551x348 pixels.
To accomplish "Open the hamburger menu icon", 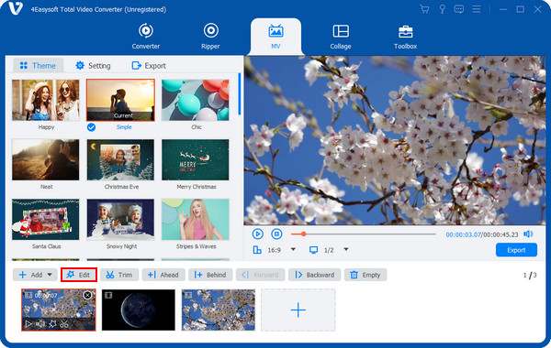I will click(476, 9).
